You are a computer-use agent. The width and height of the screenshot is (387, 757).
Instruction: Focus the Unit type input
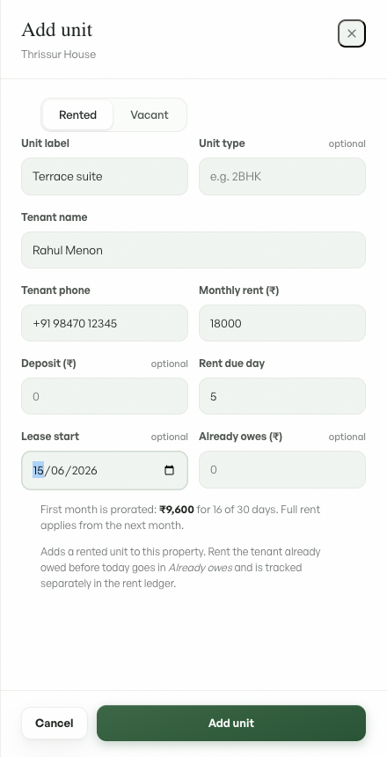(282, 176)
